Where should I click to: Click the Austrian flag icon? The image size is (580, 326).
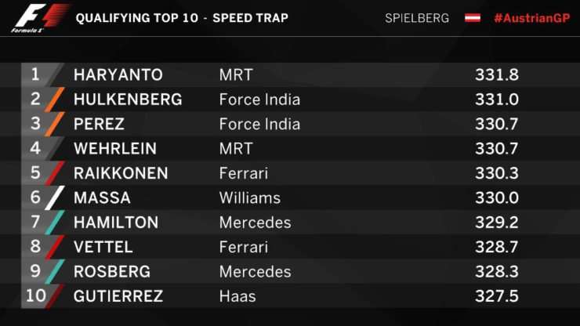(473, 18)
